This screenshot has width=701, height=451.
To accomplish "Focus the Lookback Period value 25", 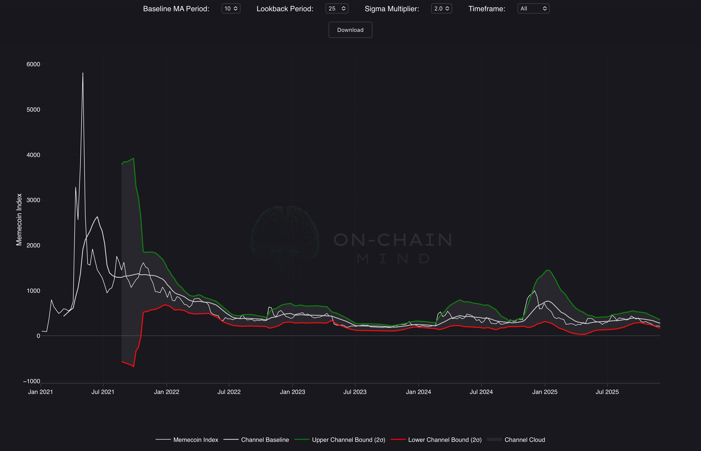I will 332,8.
